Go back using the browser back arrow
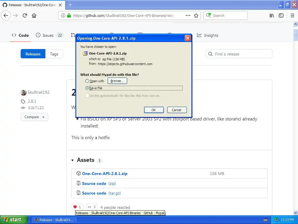298x224 pixels. [x=6, y=15]
